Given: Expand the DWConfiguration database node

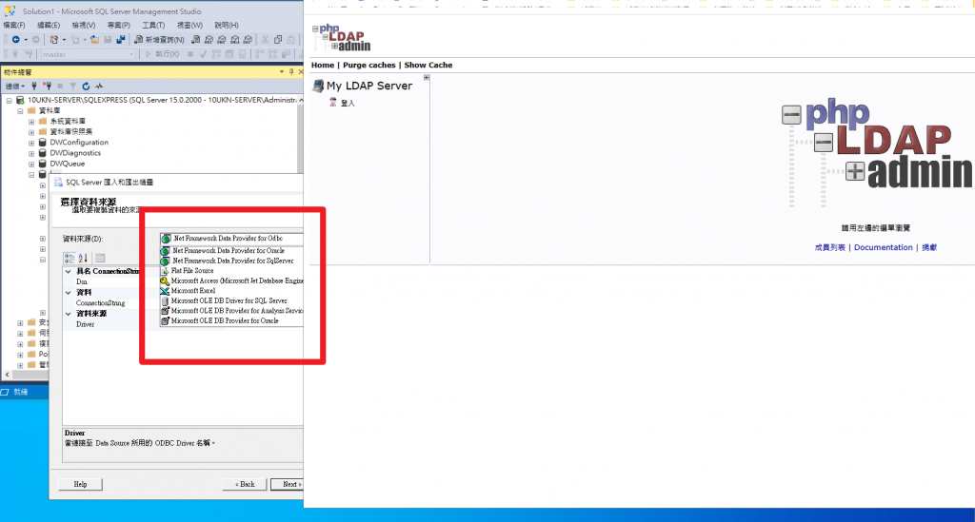Looking at the screenshot, I should [x=31, y=143].
